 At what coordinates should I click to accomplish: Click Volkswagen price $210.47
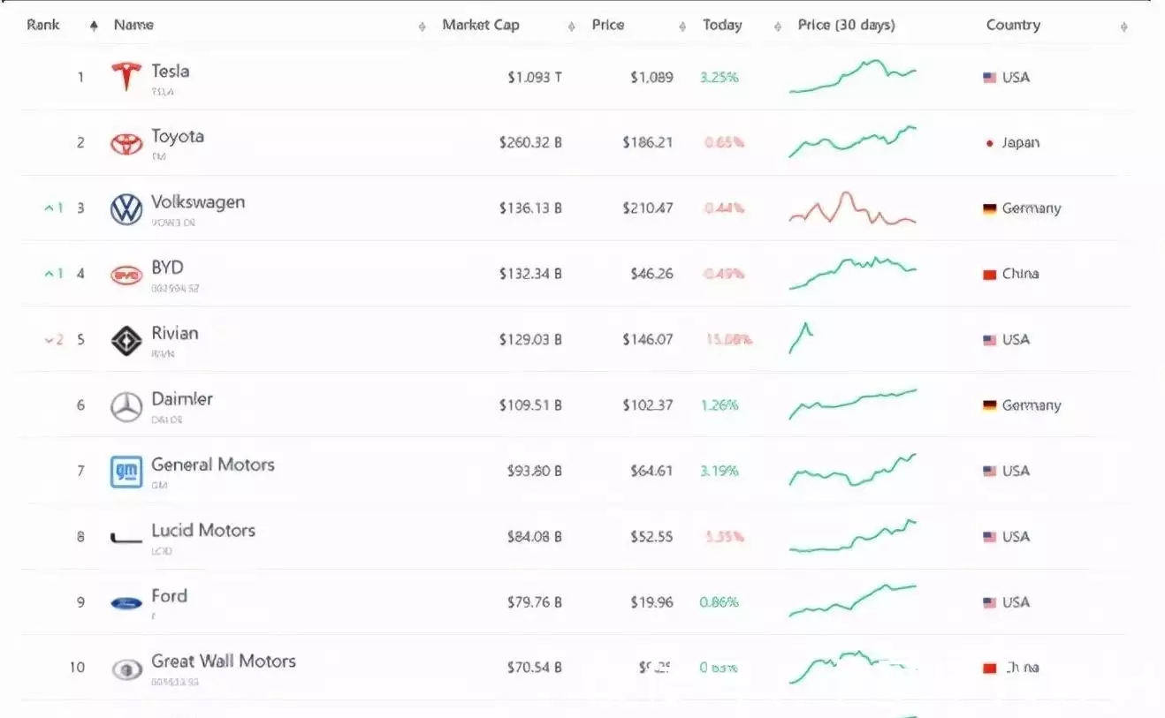647,208
